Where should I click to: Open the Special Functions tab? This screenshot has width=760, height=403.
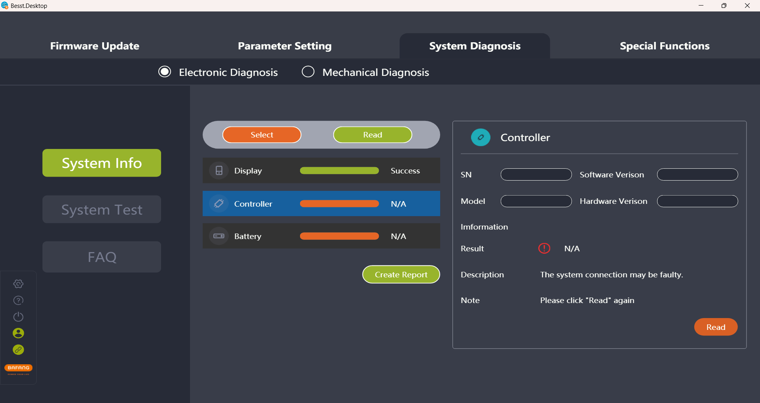[x=665, y=46]
